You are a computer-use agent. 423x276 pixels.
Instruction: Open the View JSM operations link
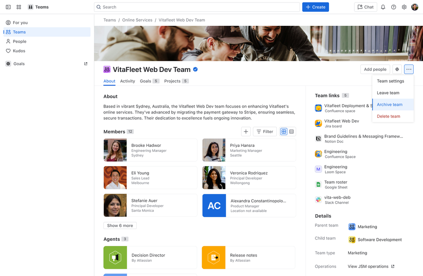coord(371,266)
